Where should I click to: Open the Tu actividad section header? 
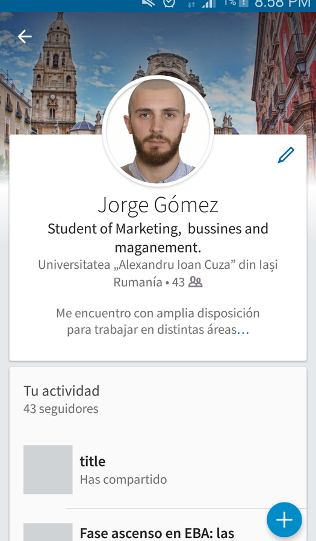[x=61, y=391]
